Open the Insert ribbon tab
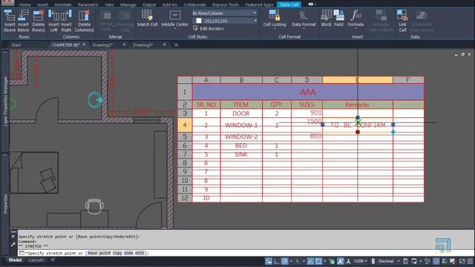475x267 pixels. (42, 4)
